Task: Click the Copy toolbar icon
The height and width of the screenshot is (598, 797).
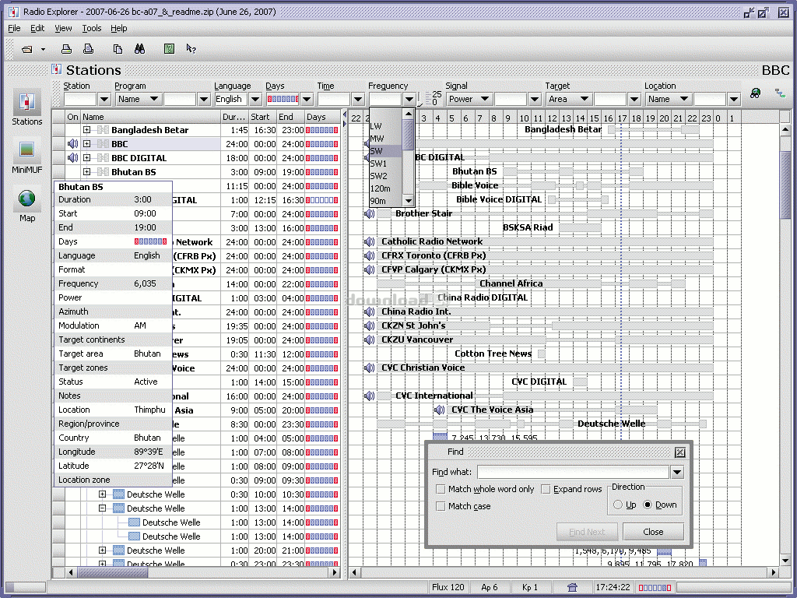Action: pyautogui.click(x=118, y=49)
